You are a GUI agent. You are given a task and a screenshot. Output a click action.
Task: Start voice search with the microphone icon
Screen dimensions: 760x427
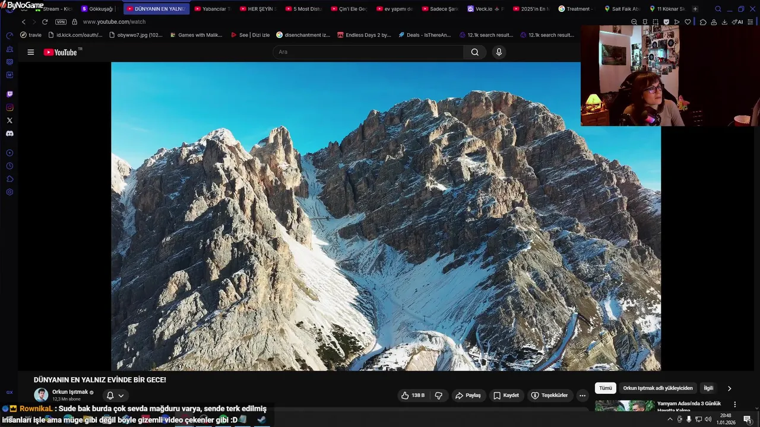[499, 52]
